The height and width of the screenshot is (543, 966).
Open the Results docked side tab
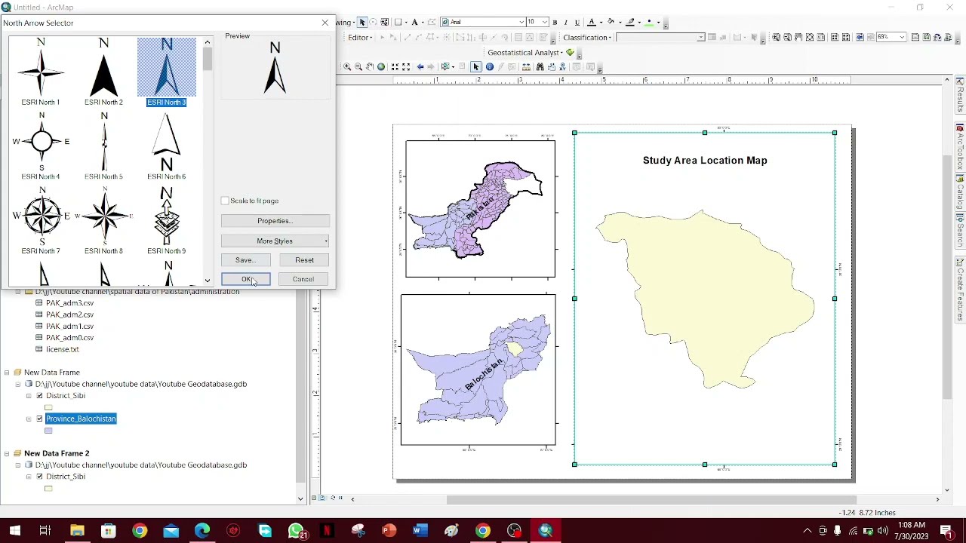click(960, 96)
